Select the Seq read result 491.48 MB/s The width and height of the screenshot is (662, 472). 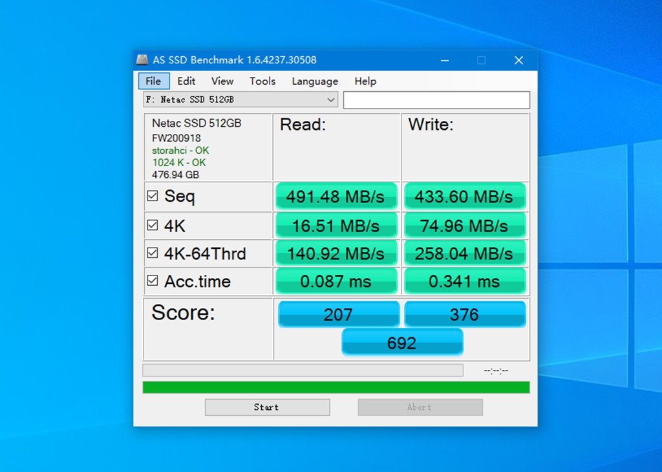coord(335,197)
